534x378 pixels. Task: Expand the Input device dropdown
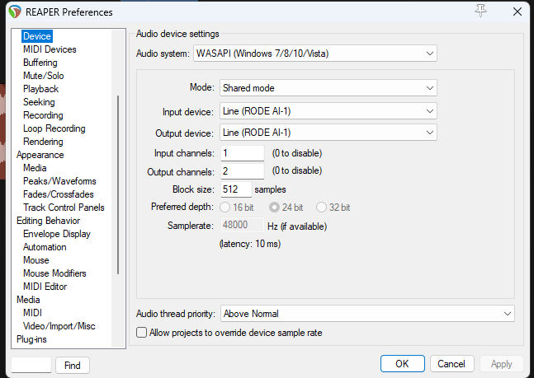point(328,111)
